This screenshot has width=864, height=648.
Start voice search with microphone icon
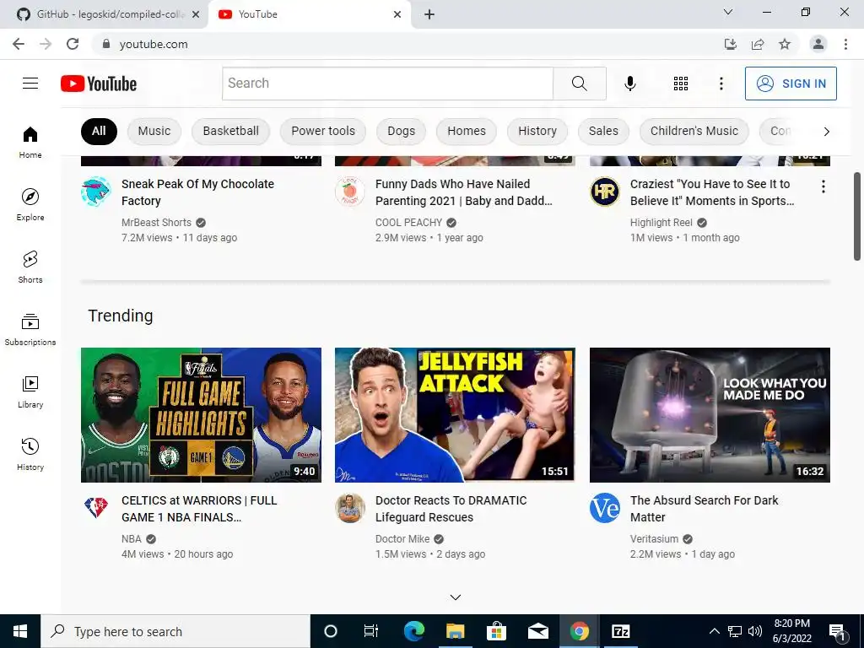[x=629, y=84]
